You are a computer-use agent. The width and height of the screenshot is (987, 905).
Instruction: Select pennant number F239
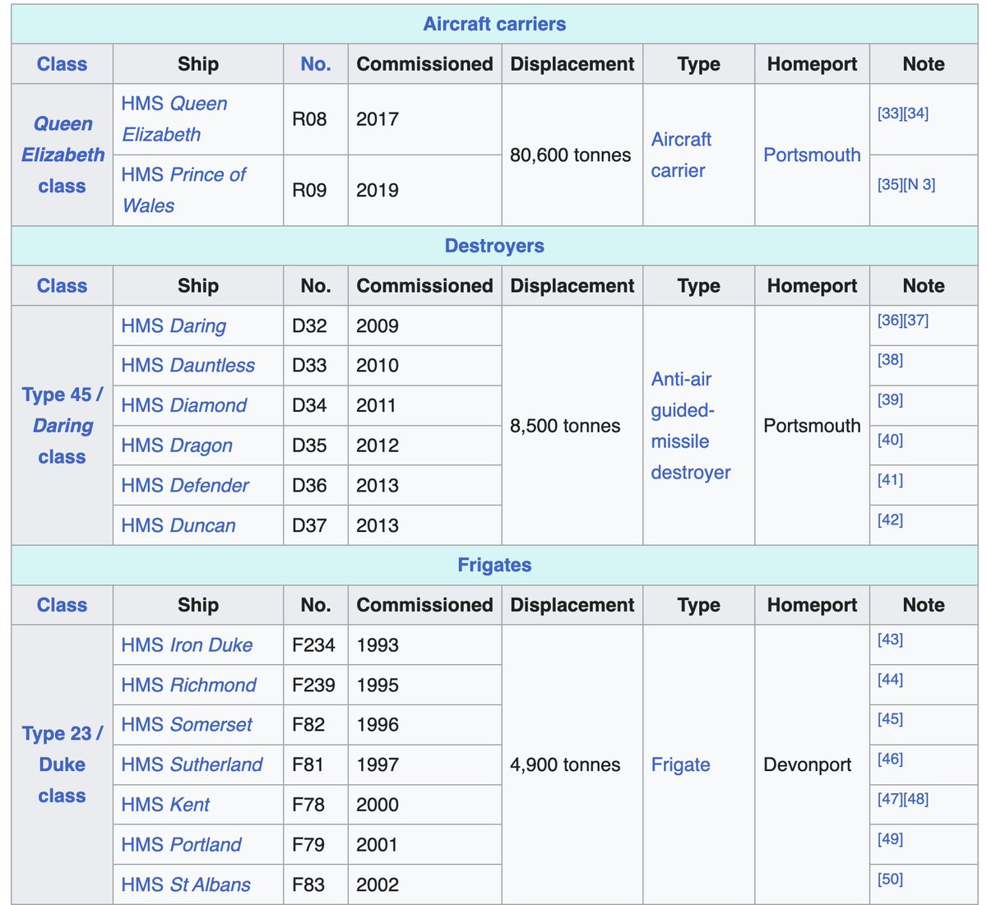(316, 685)
